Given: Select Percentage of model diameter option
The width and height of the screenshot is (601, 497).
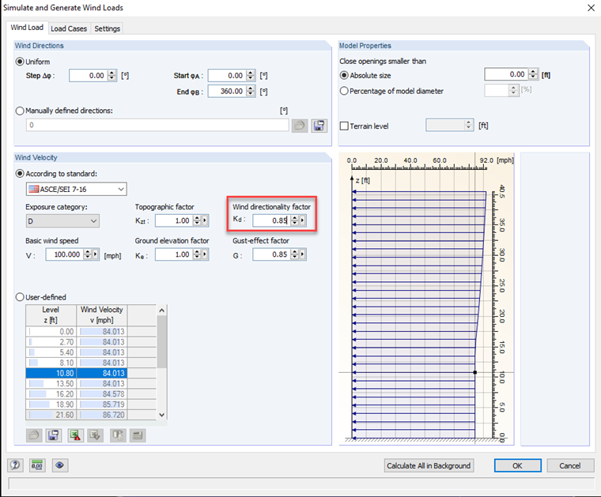Looking at the screenshot, I should click(344, 91).
